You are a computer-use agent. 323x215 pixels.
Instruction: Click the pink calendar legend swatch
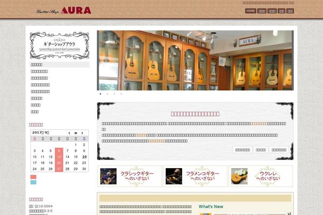pyautogui.click(x=33, y=177)
